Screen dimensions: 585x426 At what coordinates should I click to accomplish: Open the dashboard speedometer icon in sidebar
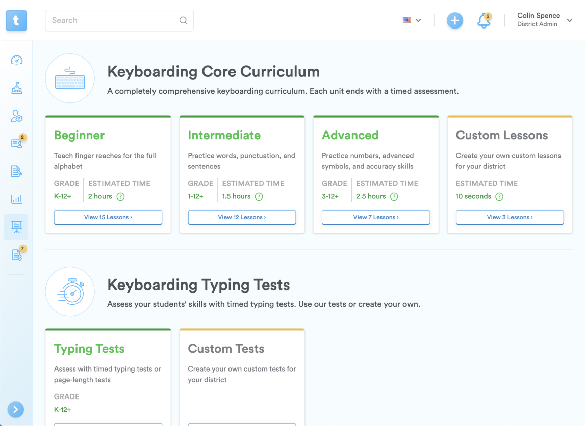click(16, 61)
